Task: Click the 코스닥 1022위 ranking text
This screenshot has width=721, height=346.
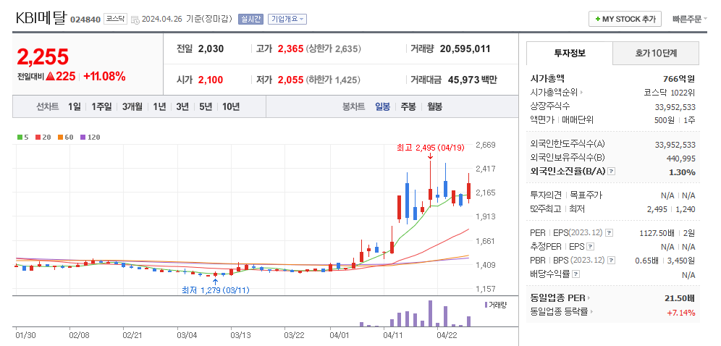Action: 670,93
